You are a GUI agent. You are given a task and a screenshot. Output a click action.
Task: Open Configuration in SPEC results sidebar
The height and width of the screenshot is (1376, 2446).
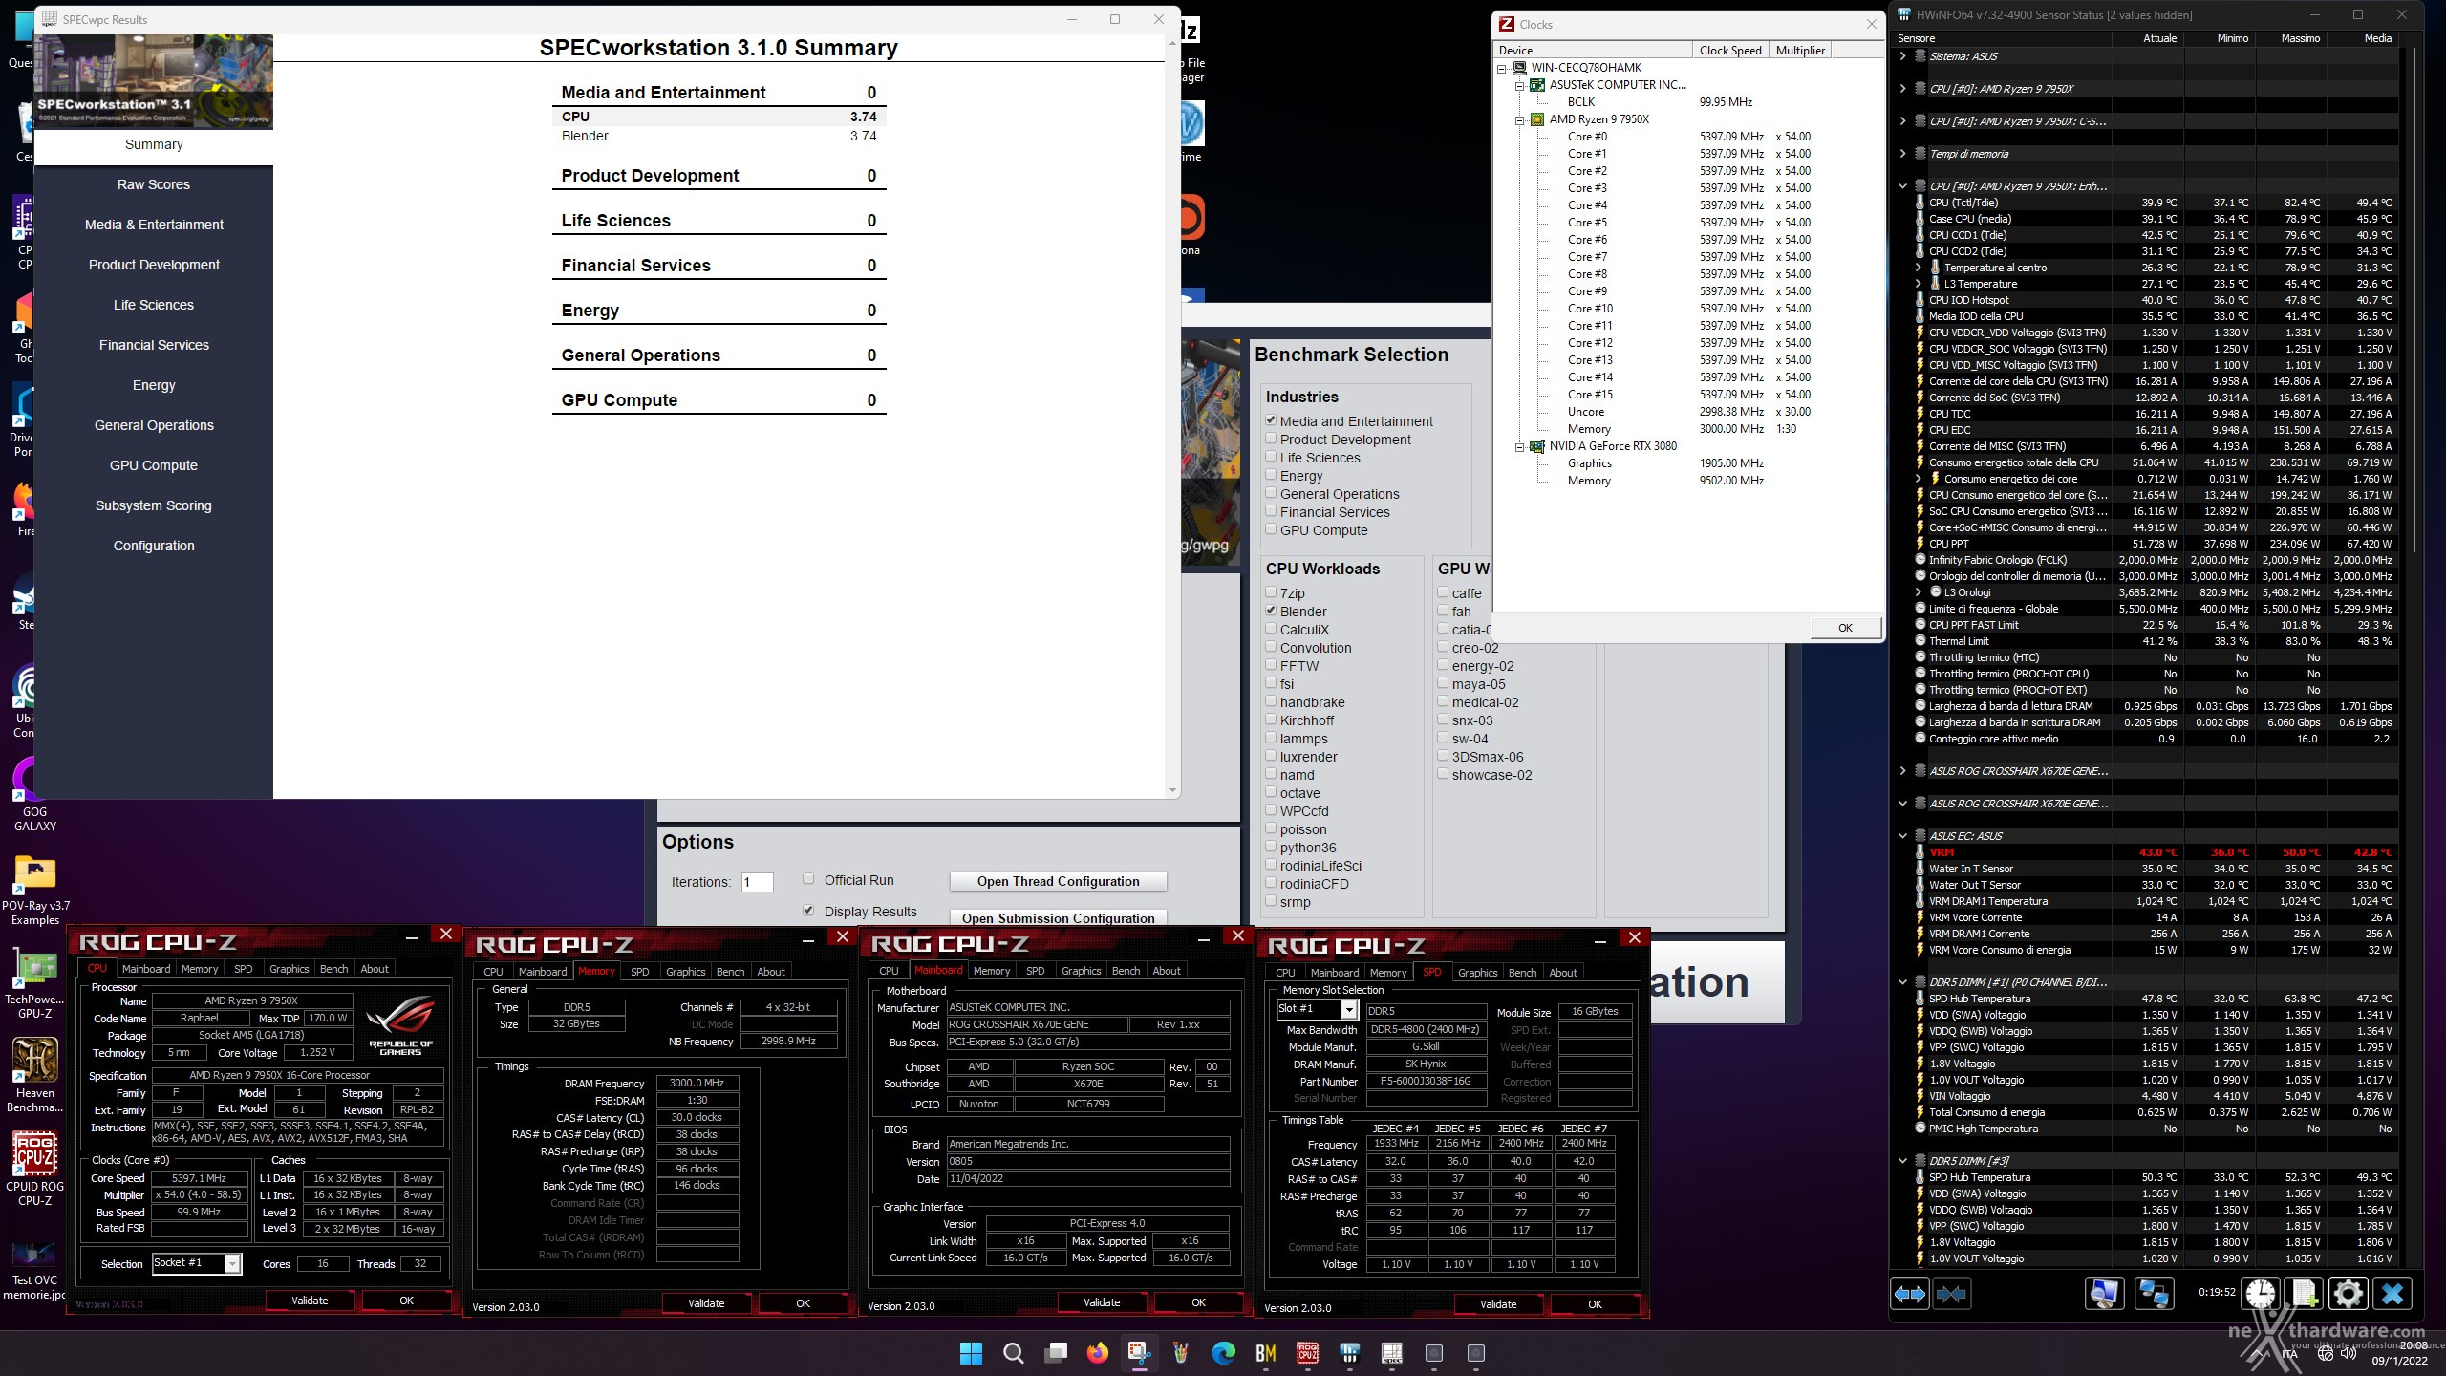coord(154,546)
